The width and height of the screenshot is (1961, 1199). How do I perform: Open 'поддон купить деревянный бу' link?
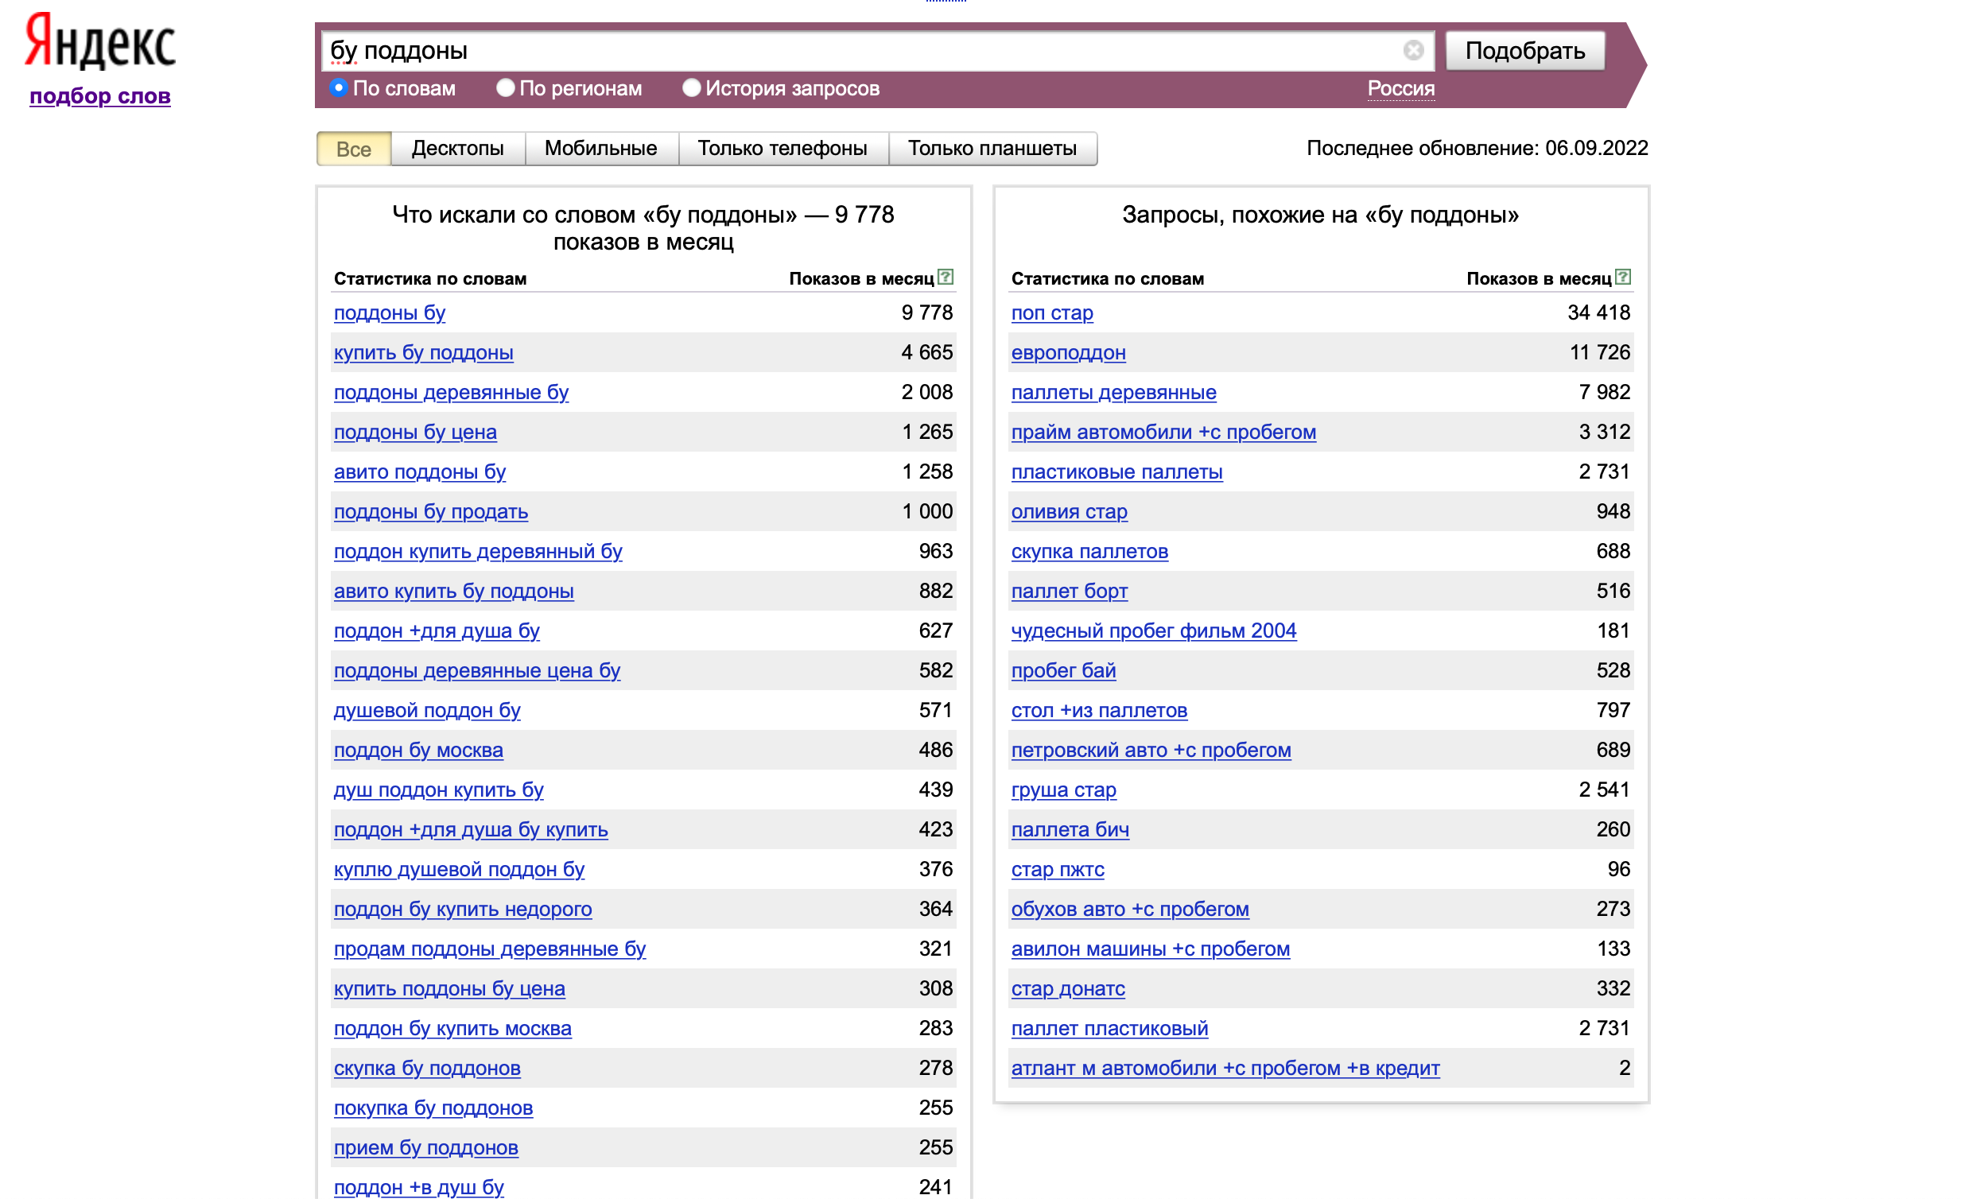coord(477,551)
